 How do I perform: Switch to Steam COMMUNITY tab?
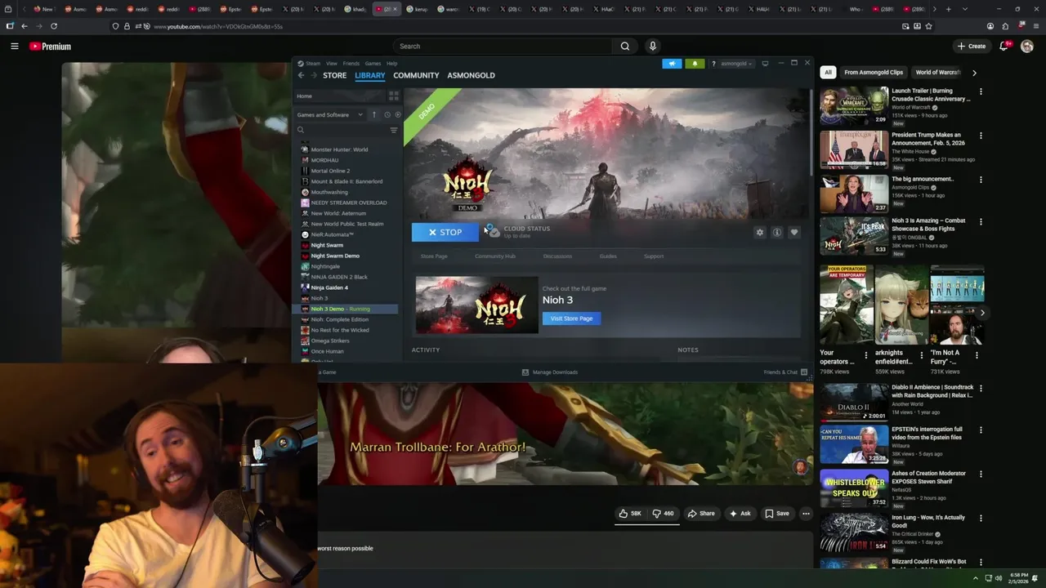pyautogui.click(x=416, y=75)
